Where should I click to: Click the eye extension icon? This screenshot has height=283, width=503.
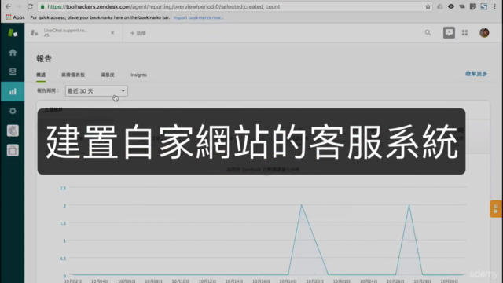tap(450, 6)
